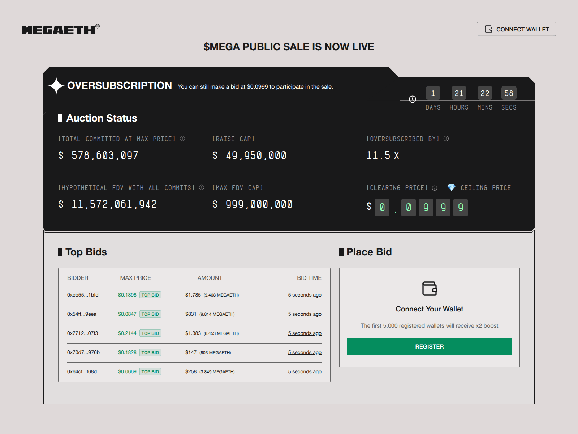The width and height of the screenshot is (578, 434).
Task: Open the bid time link for bidder 0xcb55...1bfd
Action: click(x=305, y=295)
